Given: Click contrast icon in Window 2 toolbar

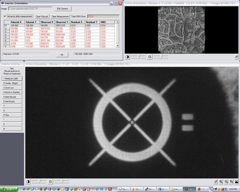Looking at the screenshot, I should [28, 181].
